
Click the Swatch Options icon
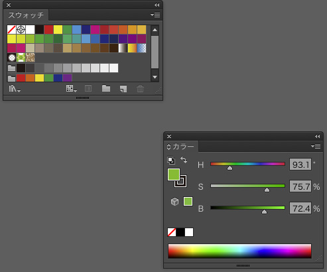click(x=88, y=89)
